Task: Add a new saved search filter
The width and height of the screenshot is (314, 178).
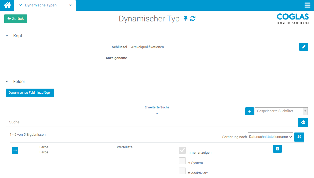Action: (249, 111)
